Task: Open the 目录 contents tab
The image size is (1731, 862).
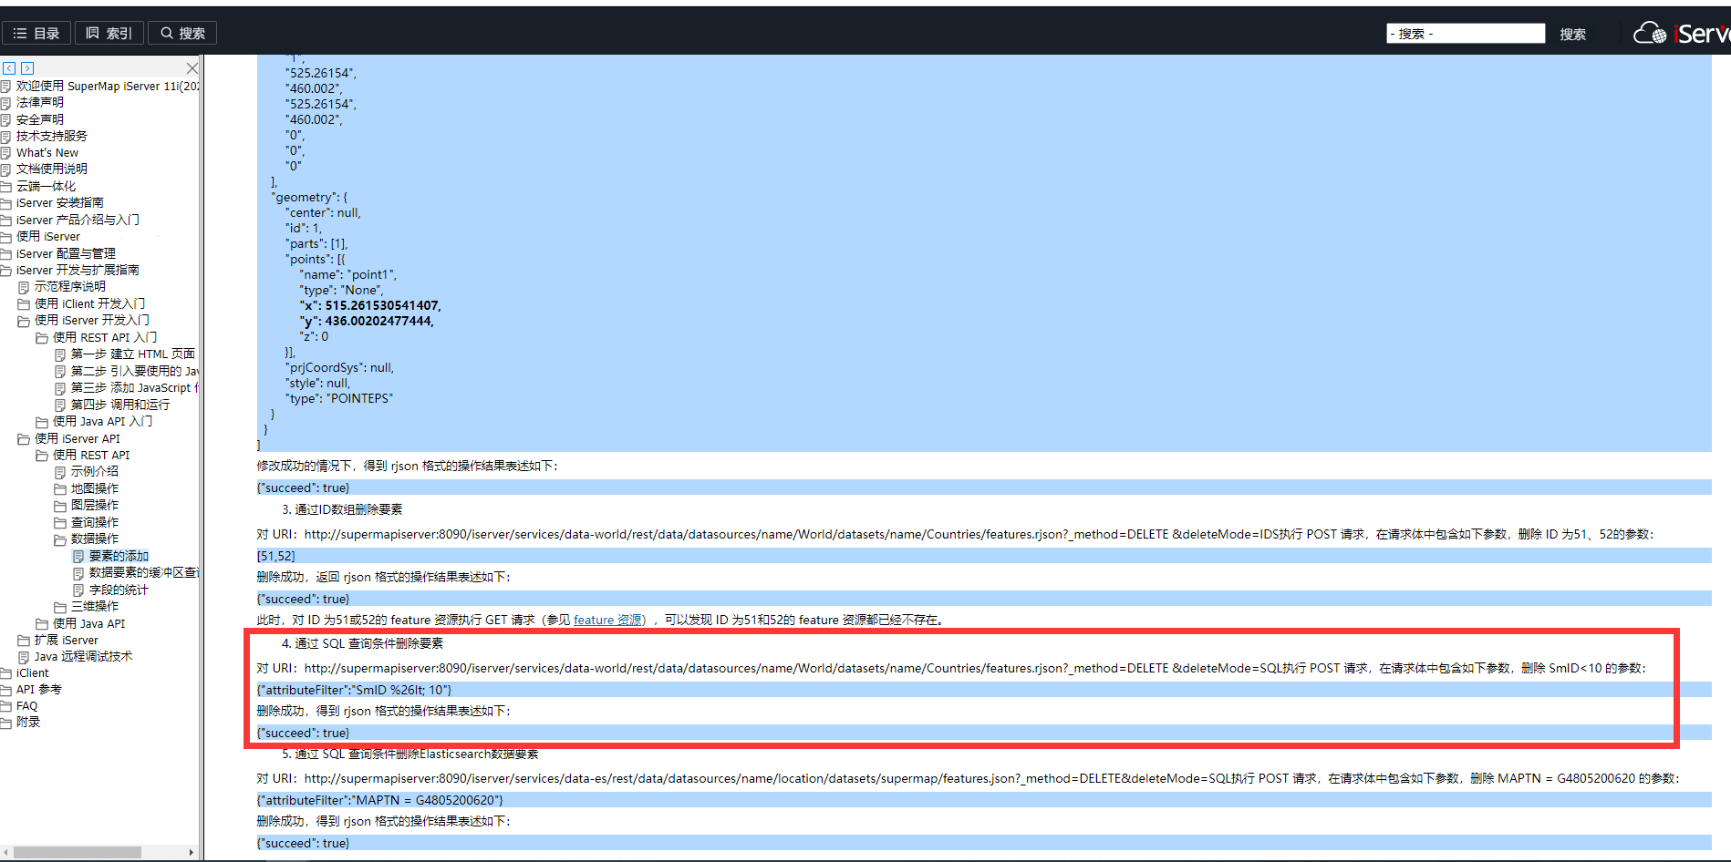Action: 36,34
